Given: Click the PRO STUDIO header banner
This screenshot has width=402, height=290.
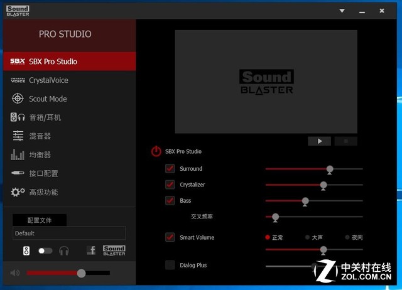Looking at the screenshot, I should click(x=70, y=35).
